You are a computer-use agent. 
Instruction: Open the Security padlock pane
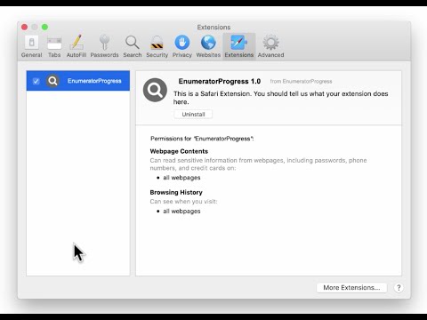157,47
